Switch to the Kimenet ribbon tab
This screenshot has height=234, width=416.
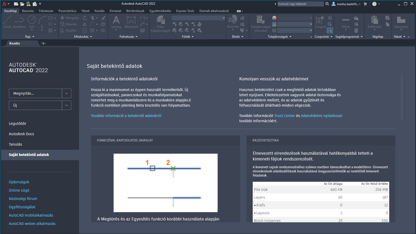(x=115, y=11)
